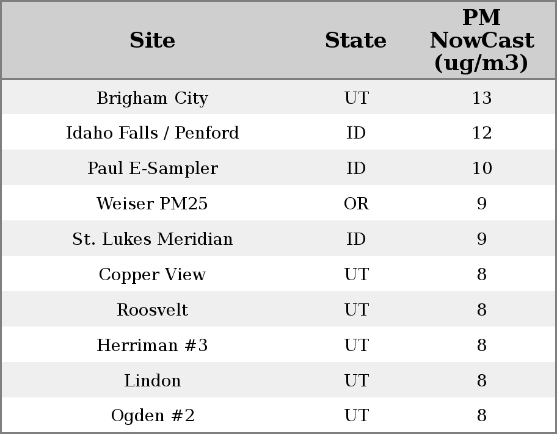
Task: Click the PM value 12 for Idaho Falls
Action: [x=481, y=133]
